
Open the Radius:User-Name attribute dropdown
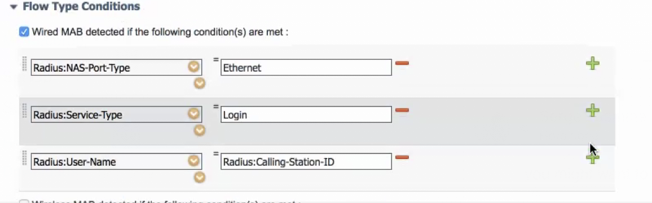[x=194, y=161]
